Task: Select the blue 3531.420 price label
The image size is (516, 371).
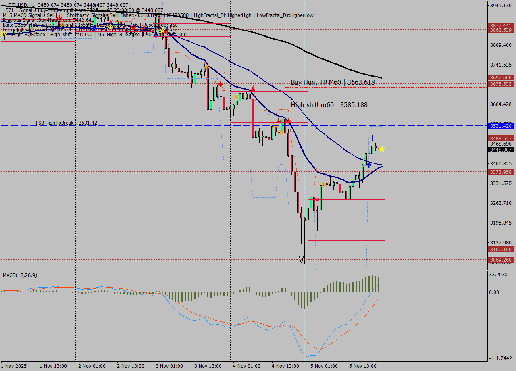Action: coord(500,126)
